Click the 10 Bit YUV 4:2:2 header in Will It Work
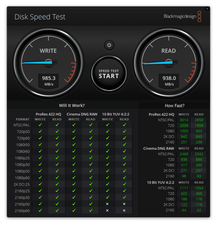Screen dimensions: 217x225 116,114
